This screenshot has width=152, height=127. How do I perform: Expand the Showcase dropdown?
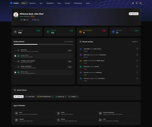[x=68, y=3]
